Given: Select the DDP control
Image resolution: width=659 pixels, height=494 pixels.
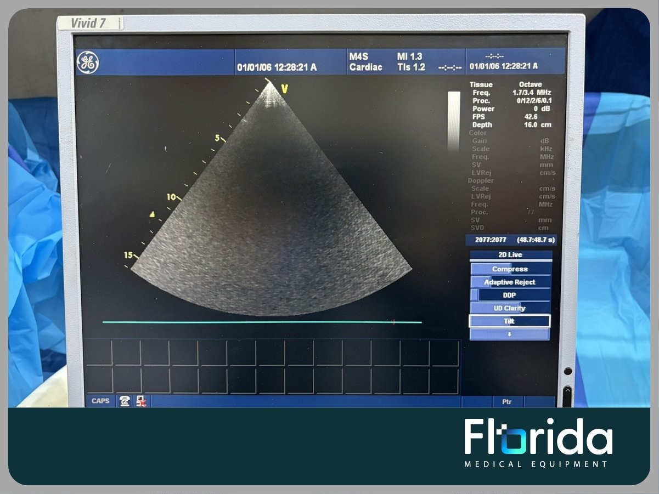Looking at the screenshot, I should click(510, 295).
